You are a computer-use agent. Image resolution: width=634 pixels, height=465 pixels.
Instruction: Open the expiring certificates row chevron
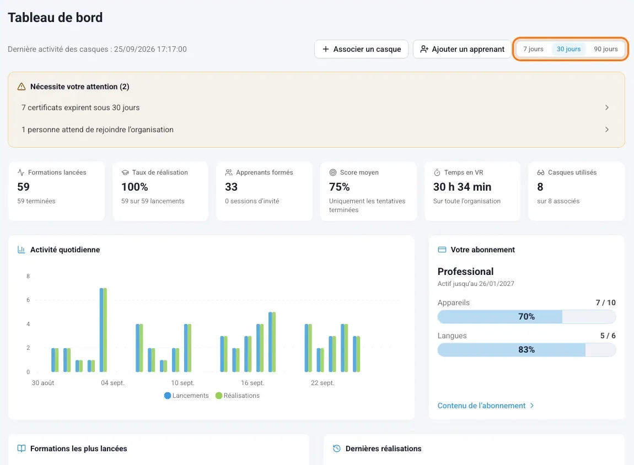click(x=607, y=107)
